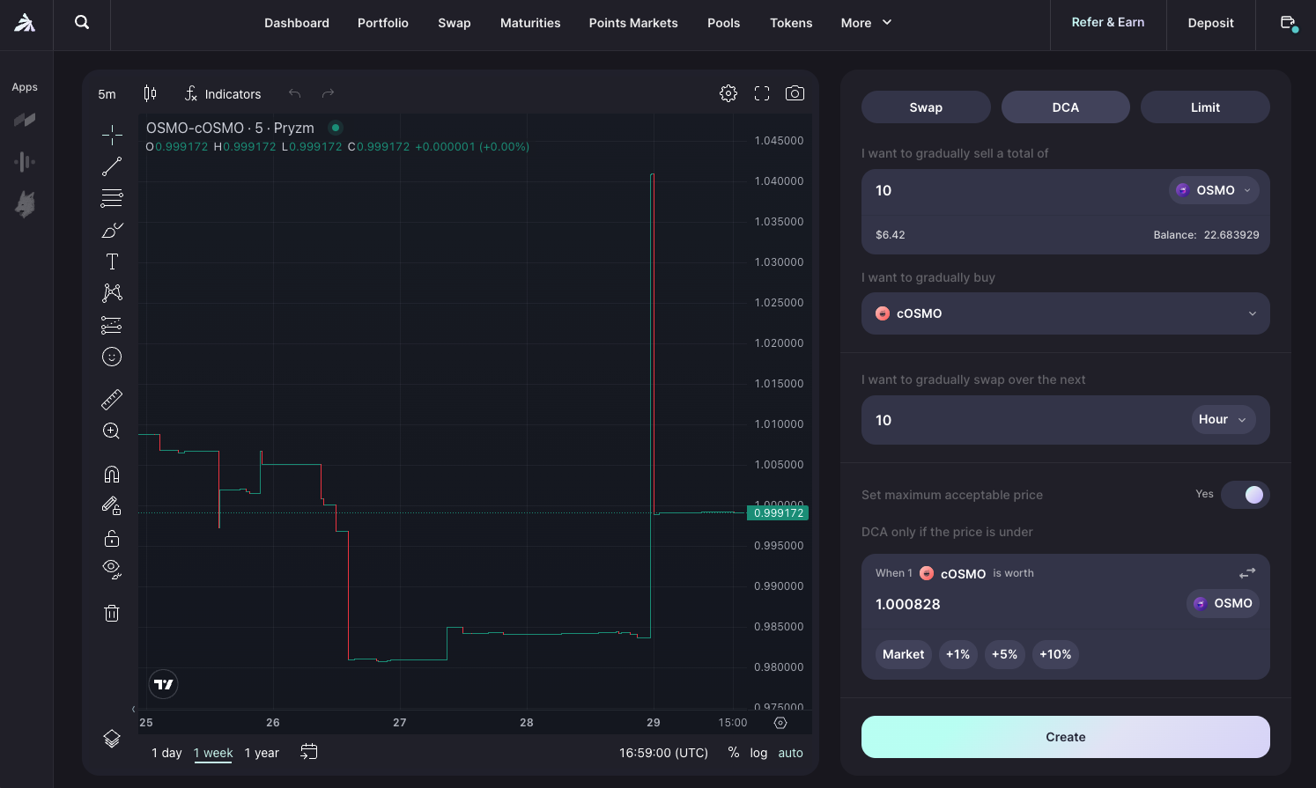The width and height of the screenshot is (1316, 788).
Task: Go to the Dashboard page
Action: coord(297,23)
